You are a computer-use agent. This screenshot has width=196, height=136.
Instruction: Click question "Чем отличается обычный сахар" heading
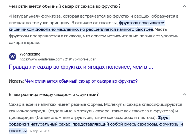65,6
